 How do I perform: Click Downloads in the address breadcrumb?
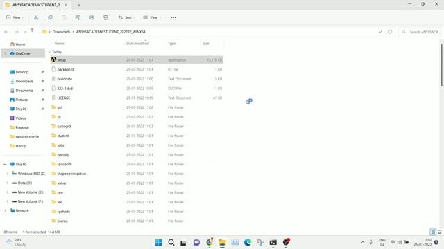(61, 32)
